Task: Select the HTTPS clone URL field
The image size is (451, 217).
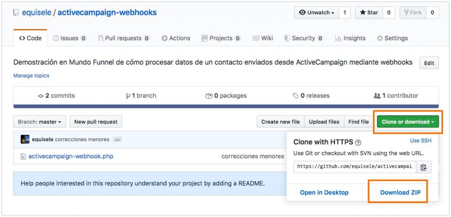Action: click(x=355, y=167)
